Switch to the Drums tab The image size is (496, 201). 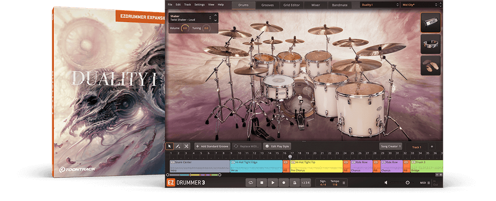click(244, 5)
